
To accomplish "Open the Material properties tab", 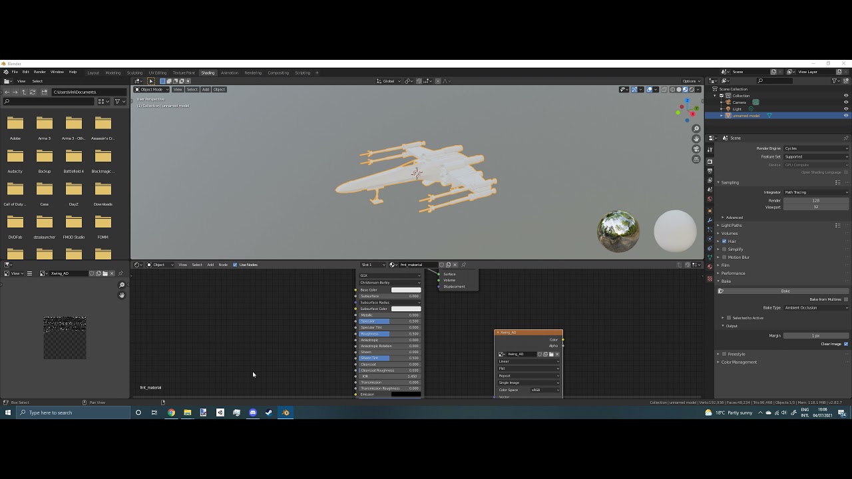I will pyautogui.click(x=710, y=267).
